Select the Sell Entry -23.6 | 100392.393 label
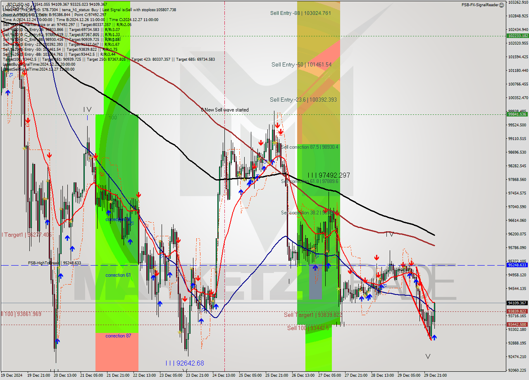Viewport: 529px width, 380px height. tap(303, 100)
